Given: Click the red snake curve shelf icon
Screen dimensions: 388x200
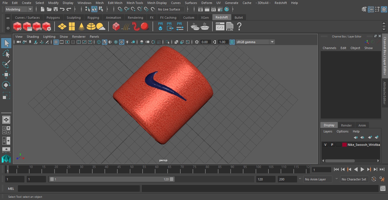Looking at the screenshot, I should pyautogui.click(x=136, y=27).
